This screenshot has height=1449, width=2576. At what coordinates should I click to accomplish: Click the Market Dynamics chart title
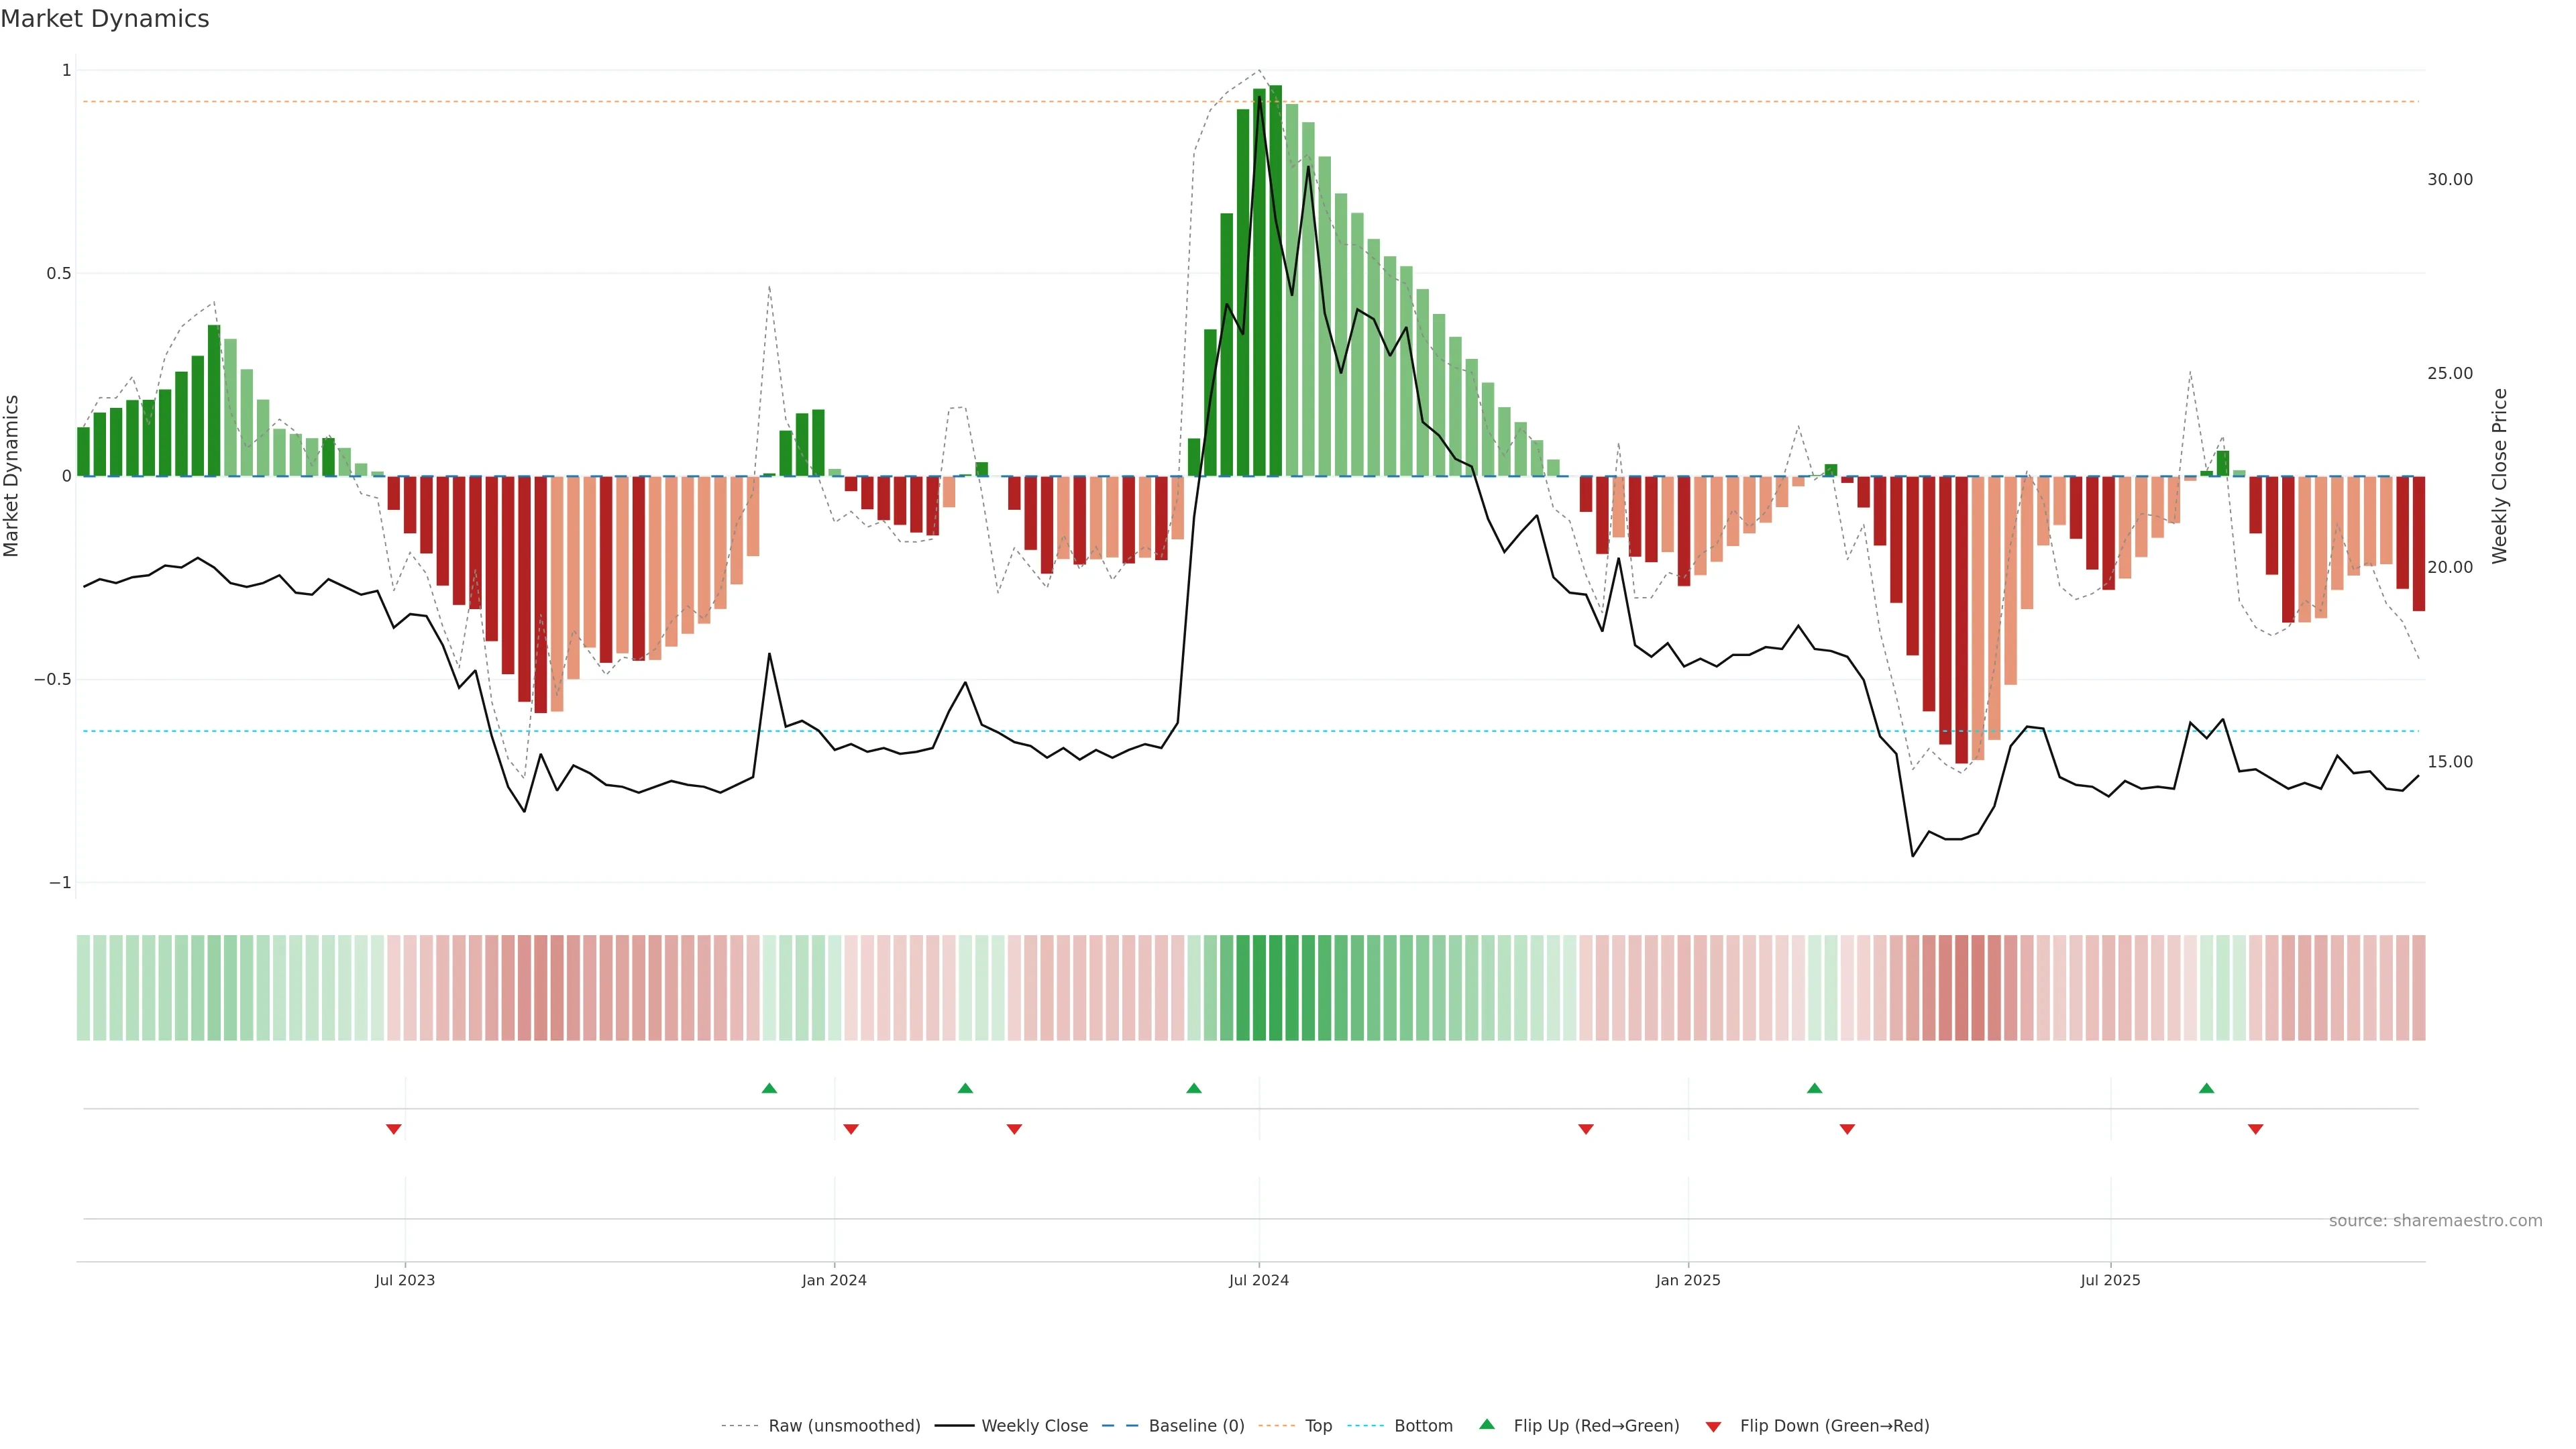coord(105,19)
